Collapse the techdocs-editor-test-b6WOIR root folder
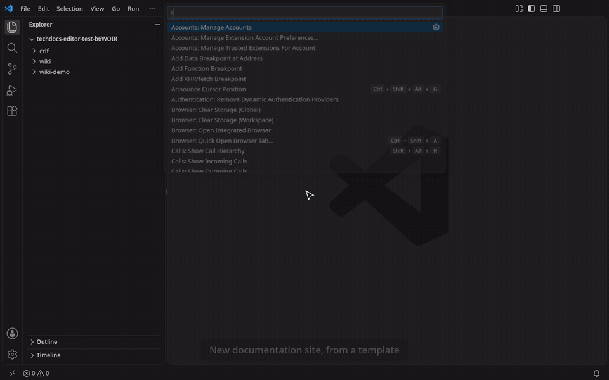 tap(94, 39)
